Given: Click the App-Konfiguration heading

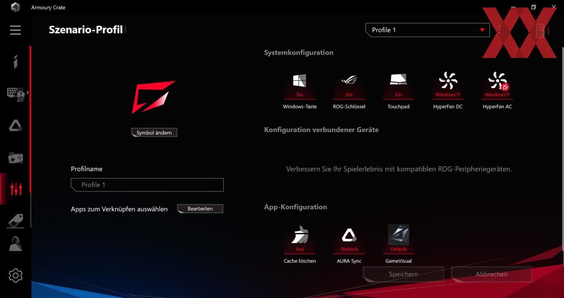Looking at the screenshot, I should 295,207.
